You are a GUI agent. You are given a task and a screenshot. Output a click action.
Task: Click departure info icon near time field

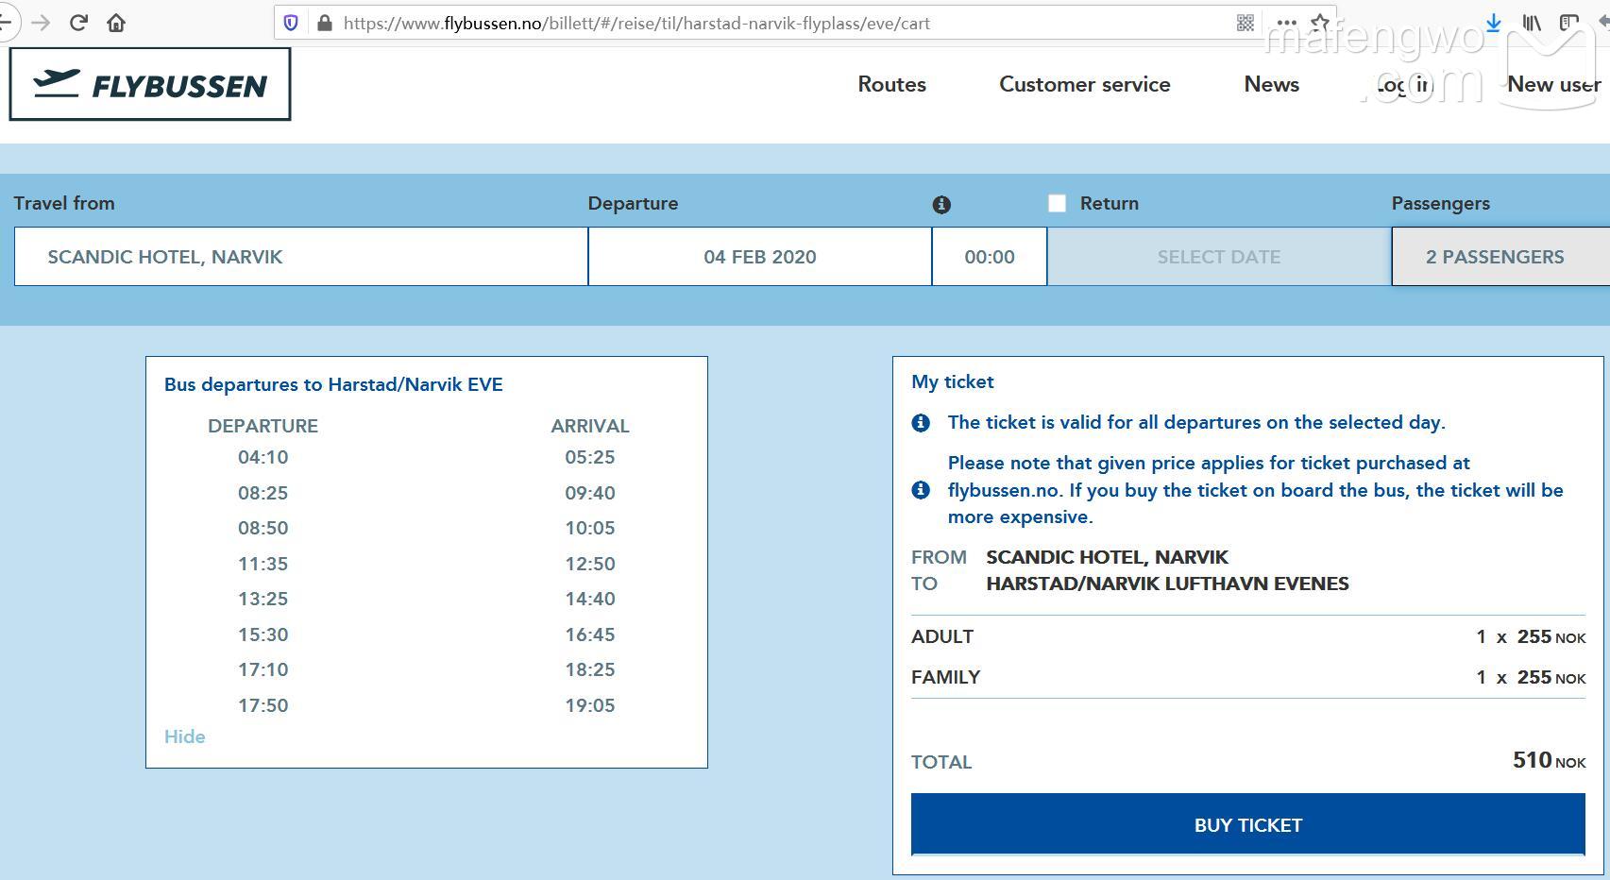tap(941, 204)
